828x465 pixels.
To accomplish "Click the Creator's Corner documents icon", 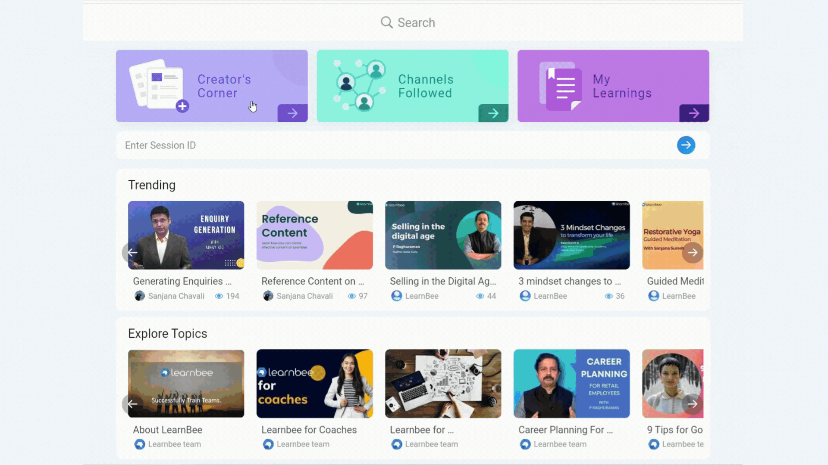I will pyautogui.click(x=159, y=85).
